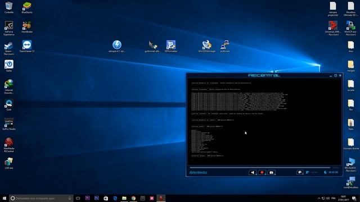Switch to Google Chrome on the taskbar

tap(133, 198)
